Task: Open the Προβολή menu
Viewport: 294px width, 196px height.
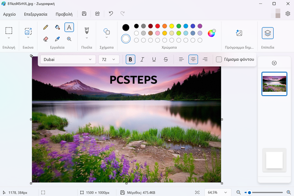Action: [64, 14]
